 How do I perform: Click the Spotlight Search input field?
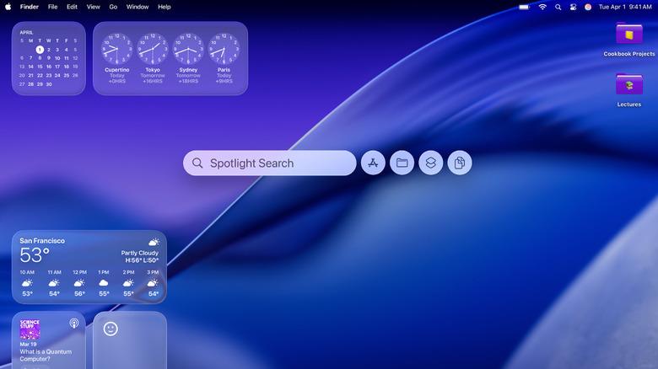[269, 163]
